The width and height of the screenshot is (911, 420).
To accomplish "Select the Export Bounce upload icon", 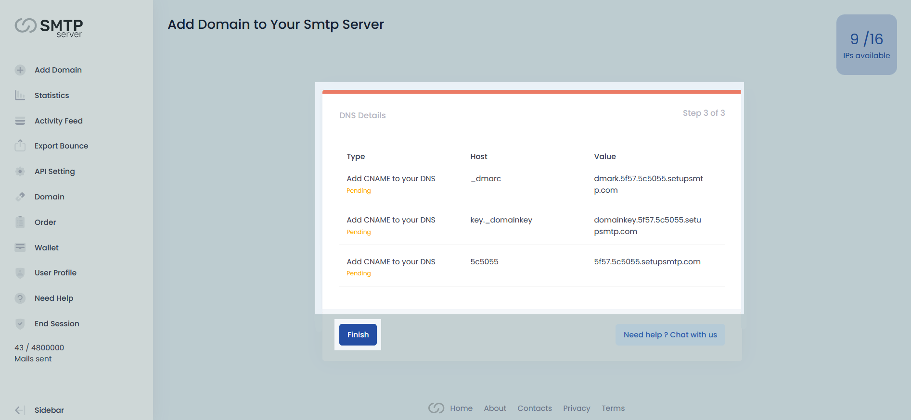I will pyautogui.click(x=20, y=146).
